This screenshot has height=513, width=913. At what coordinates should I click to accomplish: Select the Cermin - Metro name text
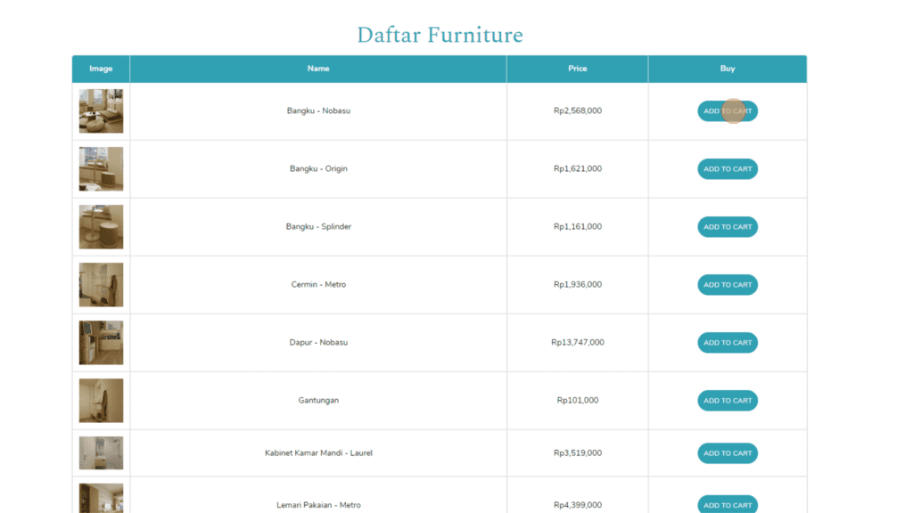(318, 285)
